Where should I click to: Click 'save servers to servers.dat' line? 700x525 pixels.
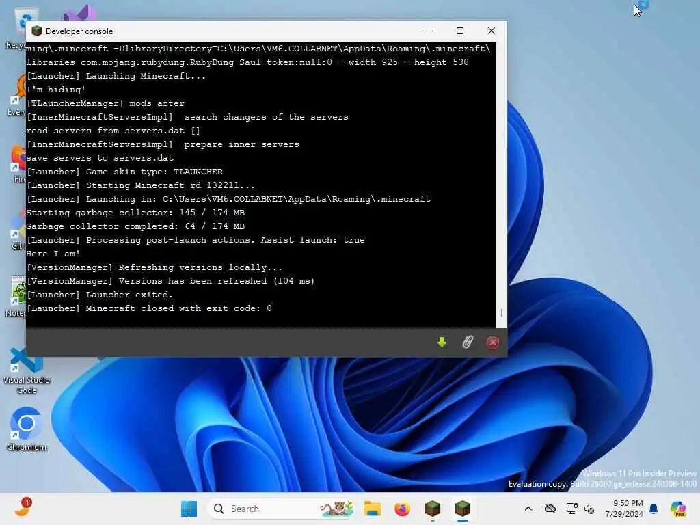click(100, 158)
